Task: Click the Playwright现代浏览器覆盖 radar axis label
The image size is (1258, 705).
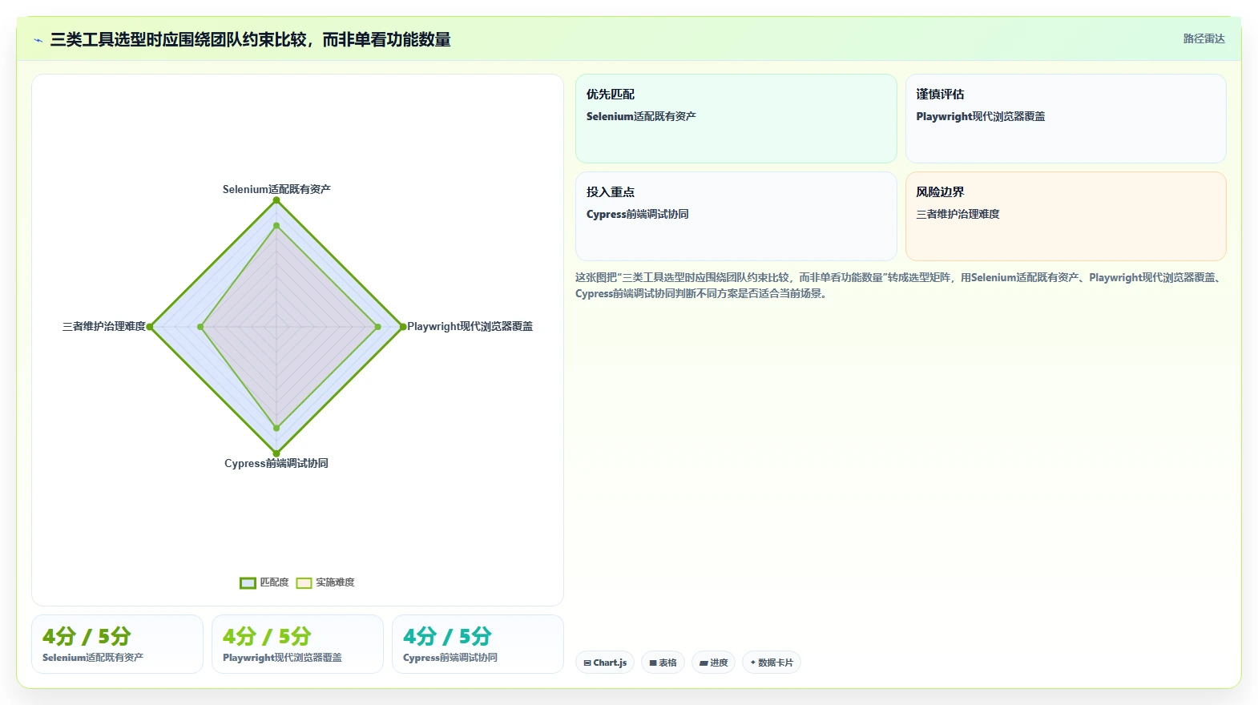Action: pyautogui.click(x=470, y=326)
